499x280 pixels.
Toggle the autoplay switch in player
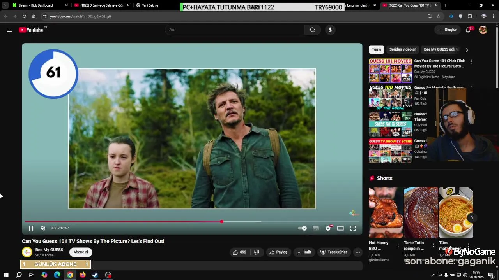(x=303, y=228)
